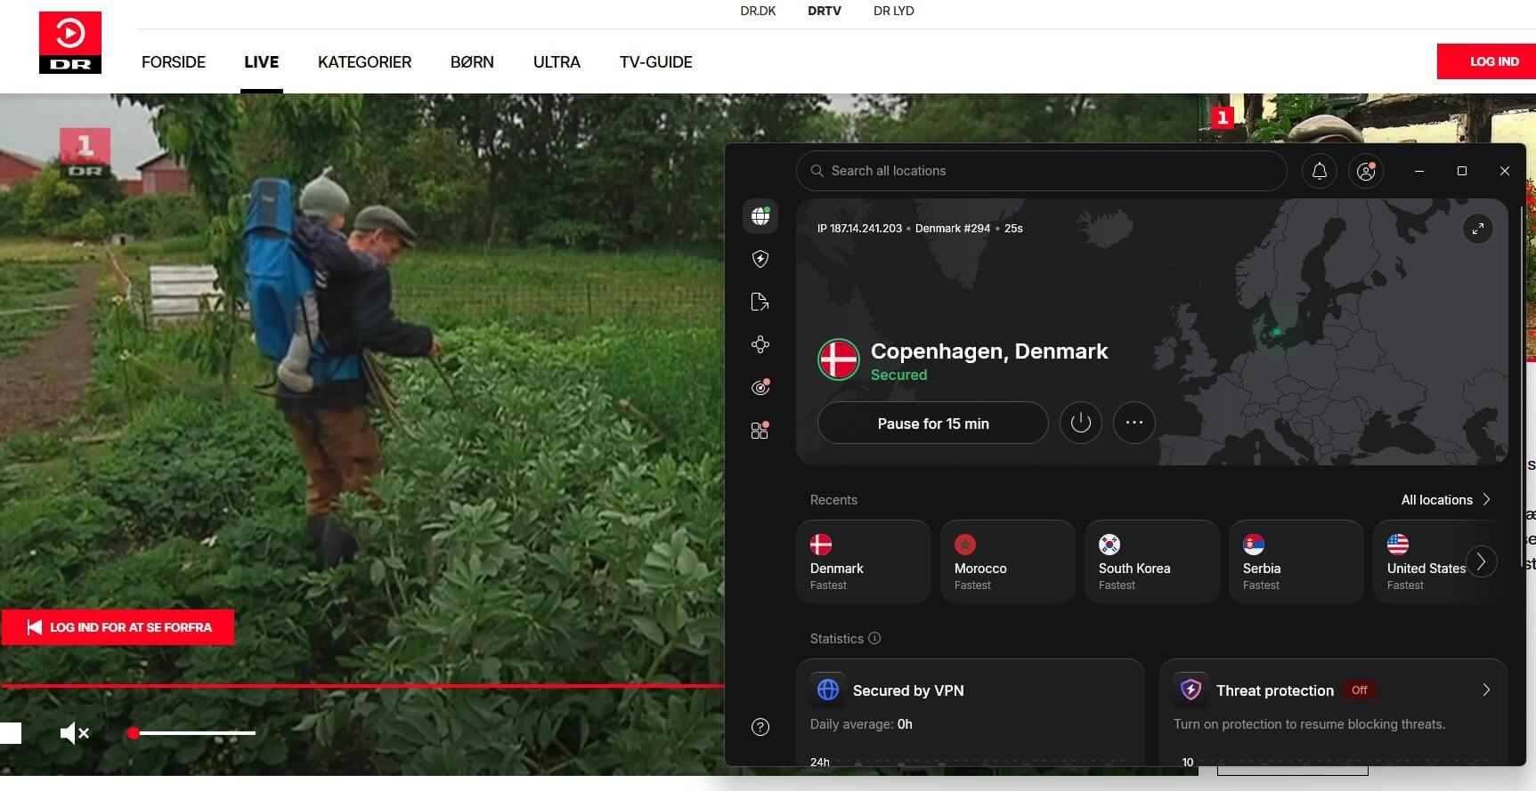
Task: Click the red video progress bar
Action: pyautogui.click(x=362, y=686)
